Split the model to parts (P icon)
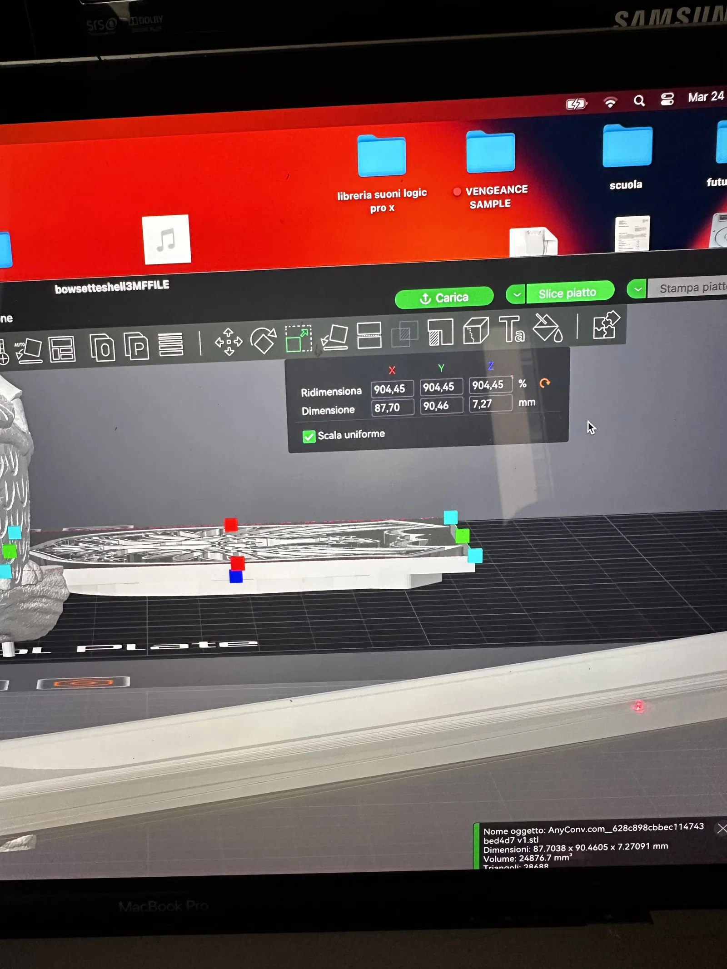This screenshot has width=727, height=969. [x=137, y=346]
